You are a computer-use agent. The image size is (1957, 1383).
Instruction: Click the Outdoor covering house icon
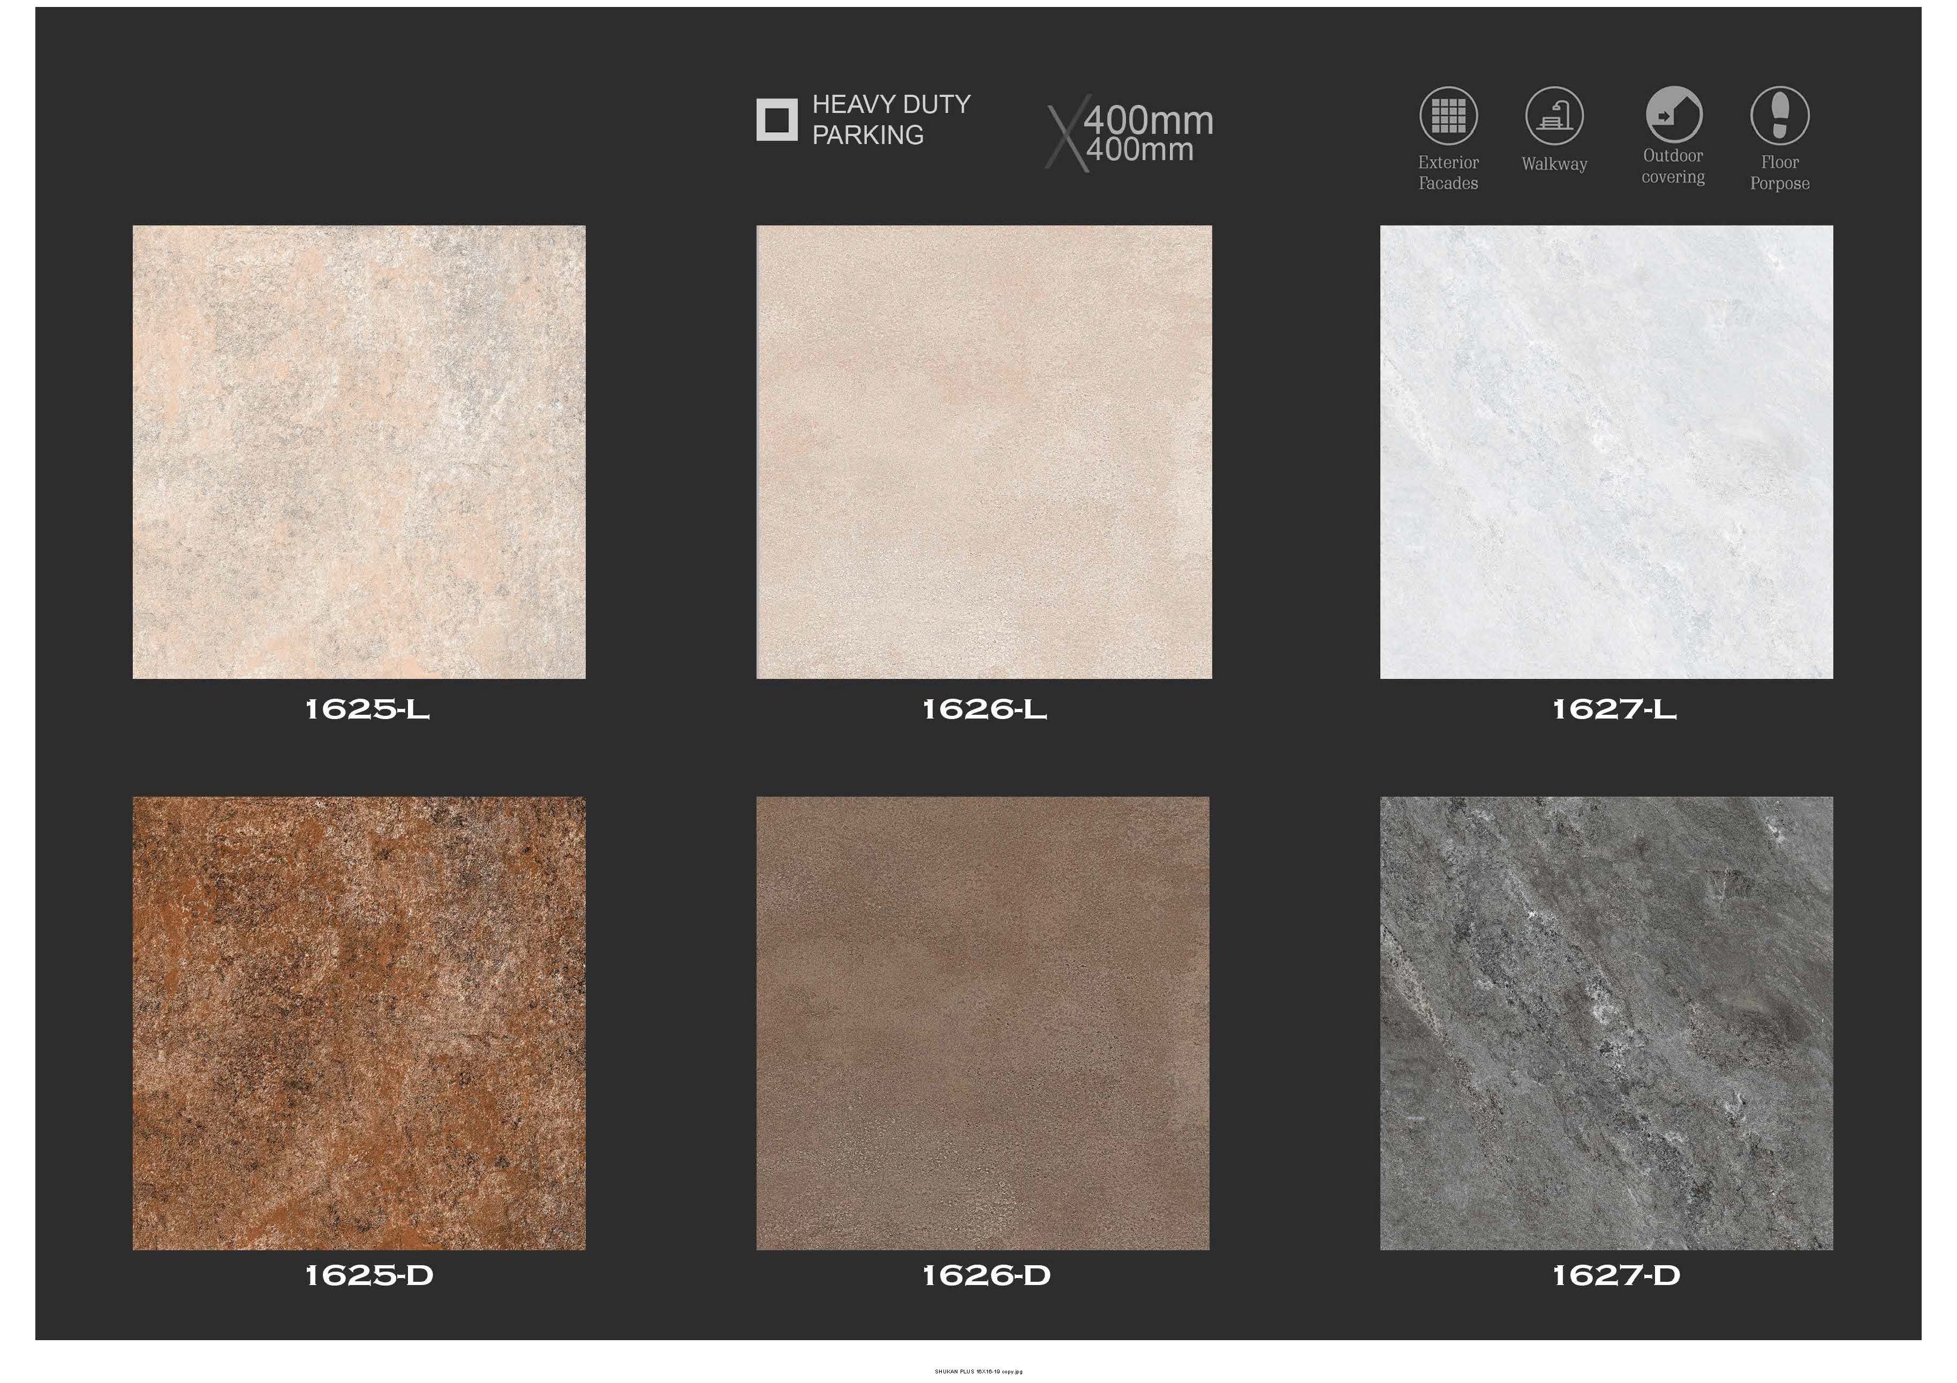point(1673,114)
